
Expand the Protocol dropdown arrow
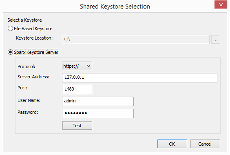click(88, 66)
